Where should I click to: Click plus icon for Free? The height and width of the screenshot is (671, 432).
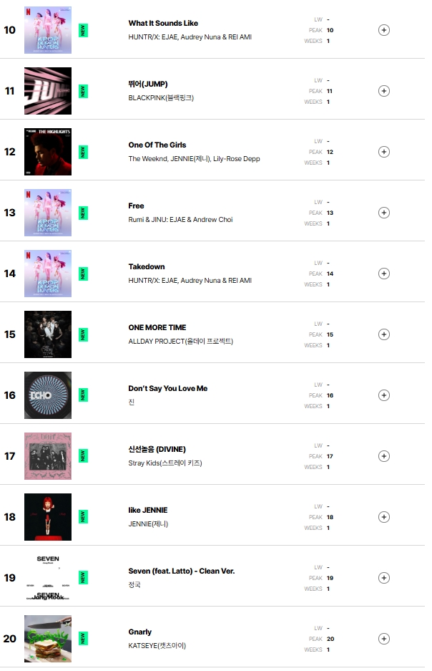point(384,213)
